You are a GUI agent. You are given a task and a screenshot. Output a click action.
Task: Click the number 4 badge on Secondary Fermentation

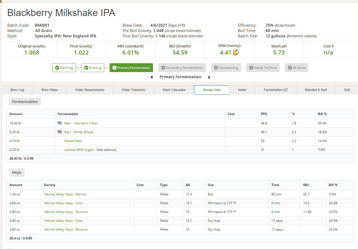(163, 68)
